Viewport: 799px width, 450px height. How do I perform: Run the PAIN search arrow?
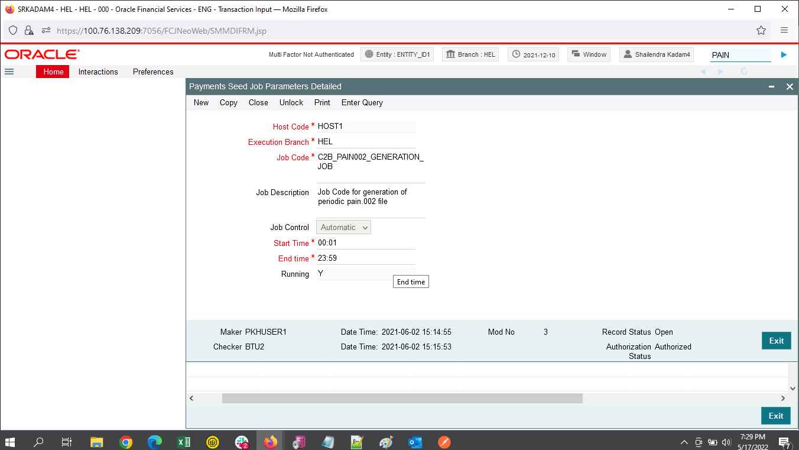pyautogui.click(x=784, y=54)
